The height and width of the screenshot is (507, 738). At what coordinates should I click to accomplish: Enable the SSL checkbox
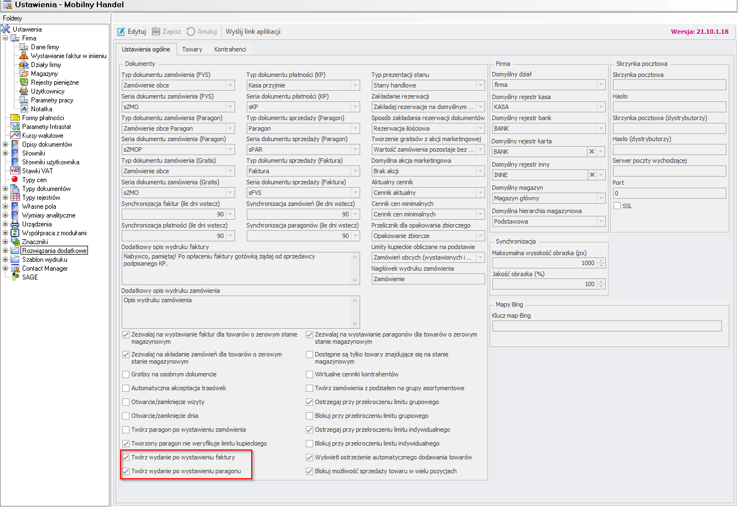tap(617, 206)
